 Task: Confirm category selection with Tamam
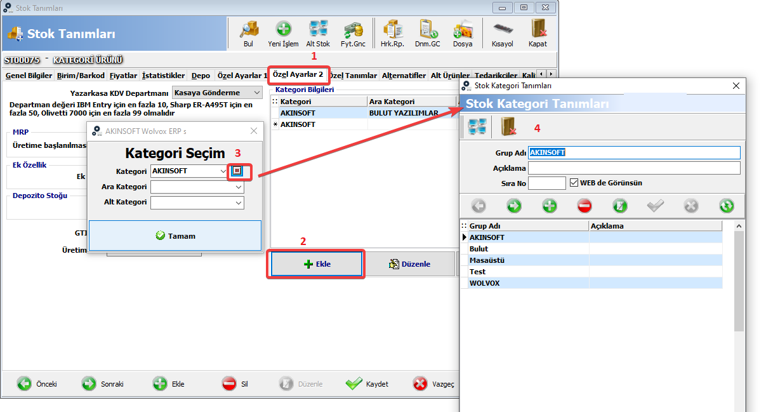click(x=175, y=236)
